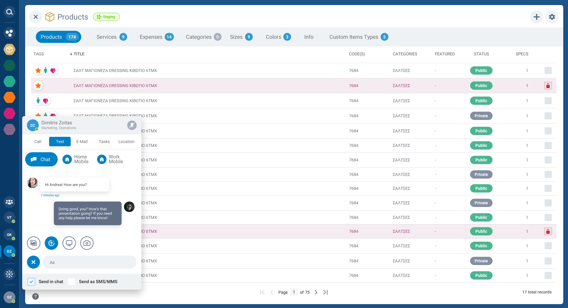Jump to the last page of results

(325, 292)
